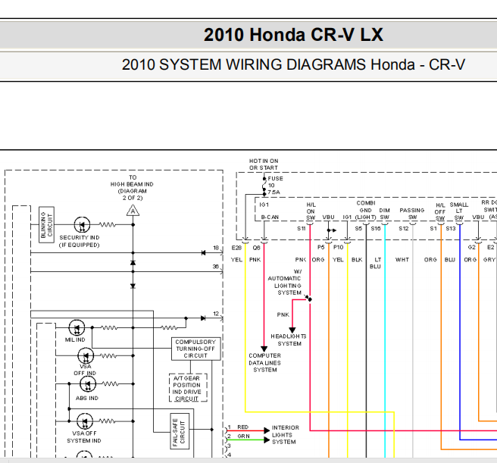
Task: Click the "W/ AUTOMATIC LIGHTING SYSTEM" note
Action: tap(285, 282)
